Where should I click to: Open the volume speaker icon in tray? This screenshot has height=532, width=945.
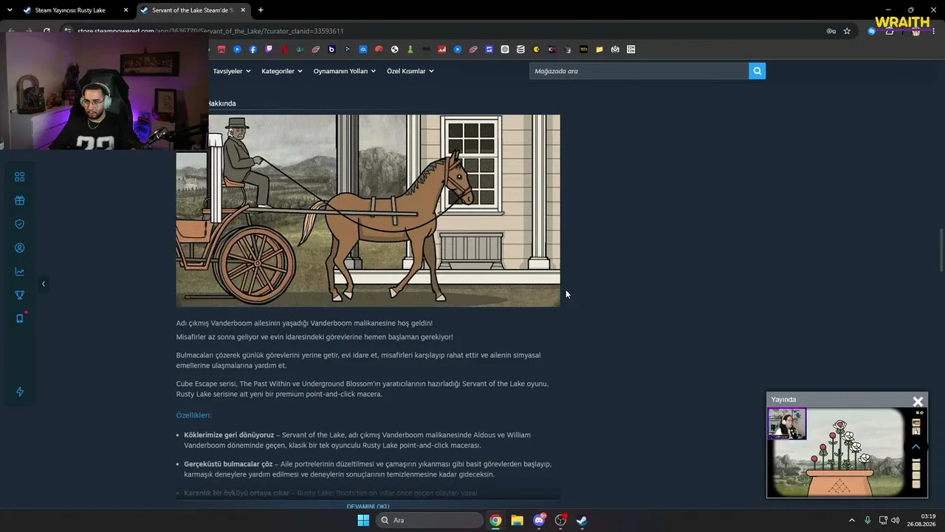pos(896,520)
